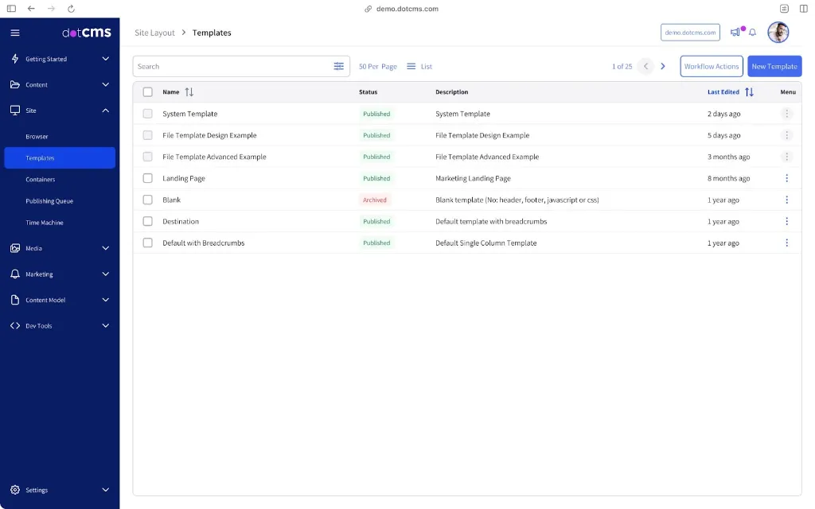Viewport: 815px width, 509px height.
Task: Open the announcements megaphone icon
Action: coord(735,33)
